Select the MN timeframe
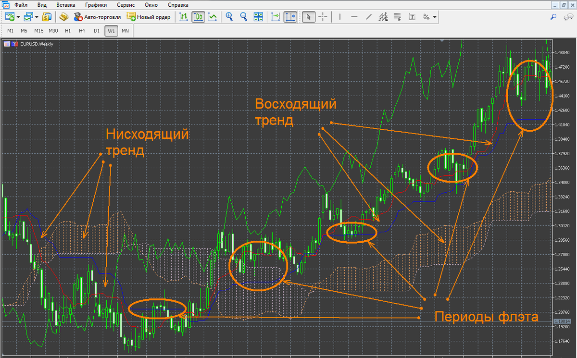The width and height of the screenshot is (577, 358). (x=125, y=31)
